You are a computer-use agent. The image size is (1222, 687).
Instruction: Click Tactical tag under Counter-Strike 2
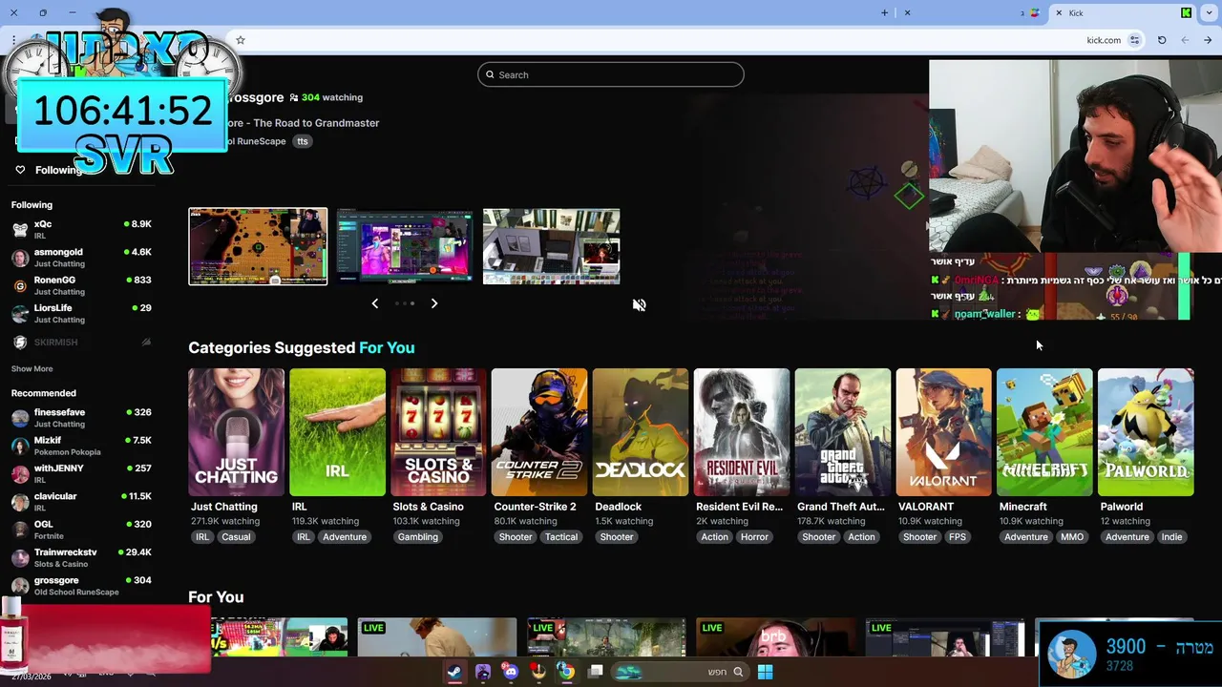pos(561,537)
